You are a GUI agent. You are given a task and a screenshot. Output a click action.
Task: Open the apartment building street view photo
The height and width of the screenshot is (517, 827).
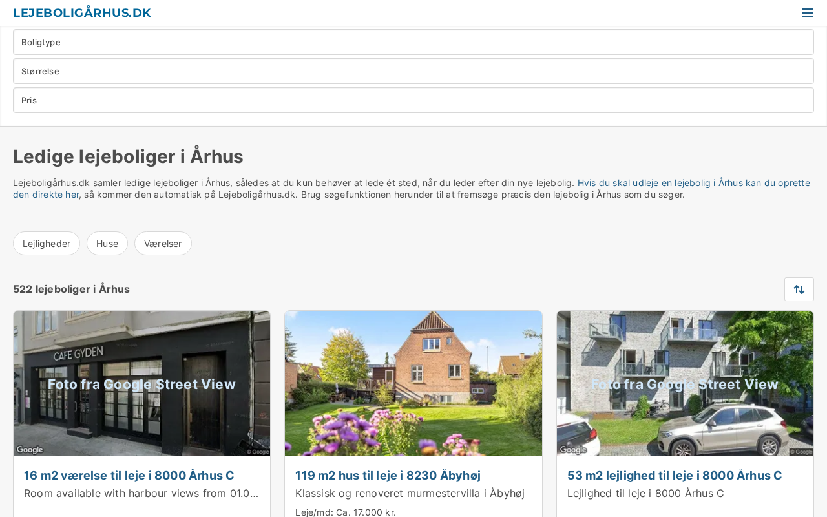point(685,383)
